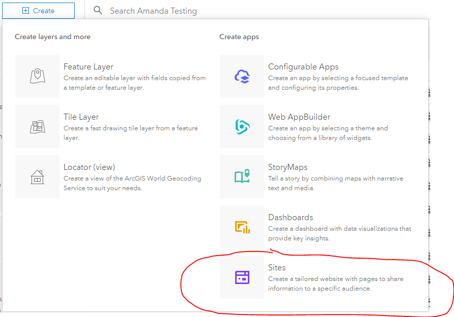Screen dimensions: 454x317
Task: Click the Configurable Apps cloud icon
Action: tap(242, 77)
